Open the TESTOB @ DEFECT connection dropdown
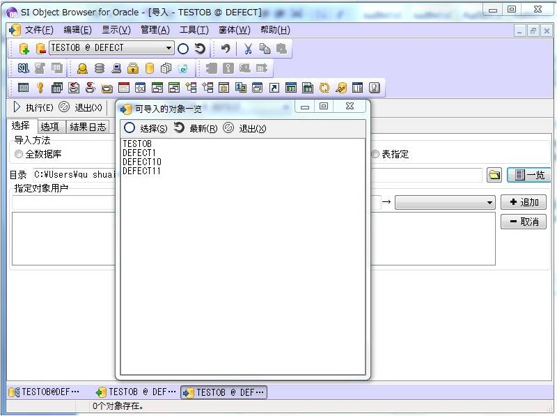 point(168,47)
